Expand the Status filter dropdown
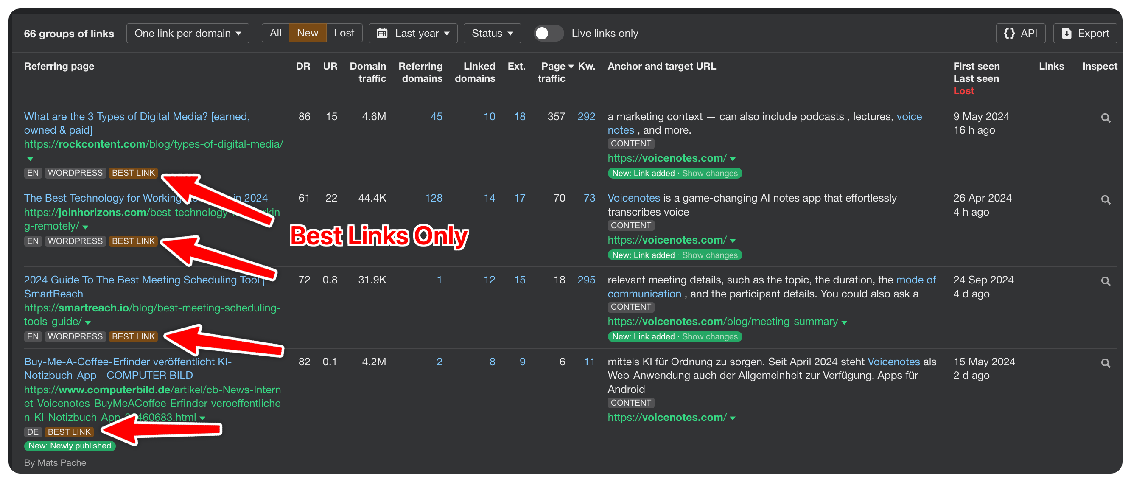Screen dimensions: 1131x482 [491, 33]
